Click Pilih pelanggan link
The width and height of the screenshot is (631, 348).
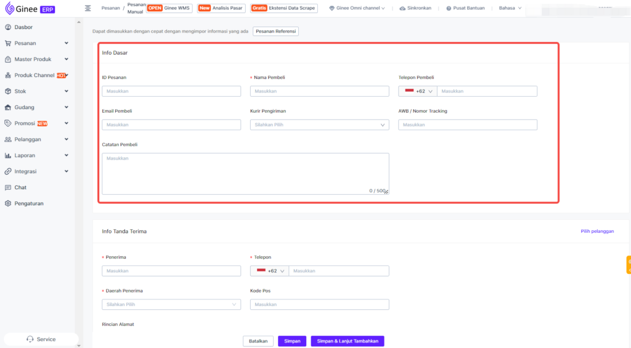pyautogui.click(x=597, y=232)
